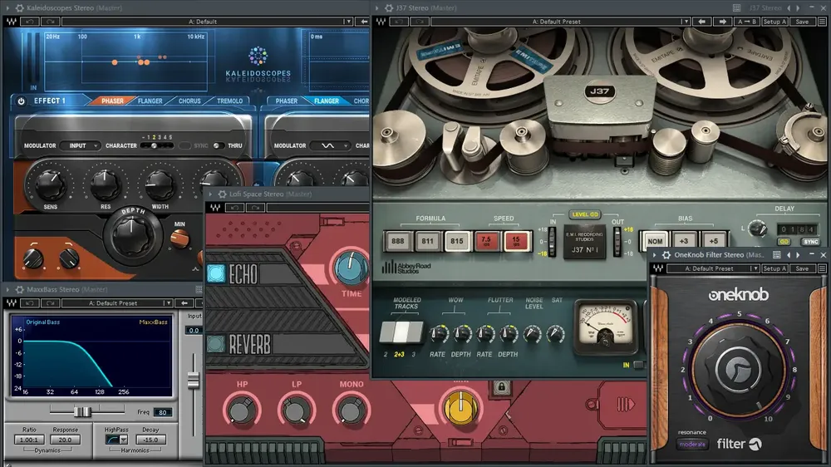Click Save in the J37 toolbar

pyautogui.click(x=803, y=22)
